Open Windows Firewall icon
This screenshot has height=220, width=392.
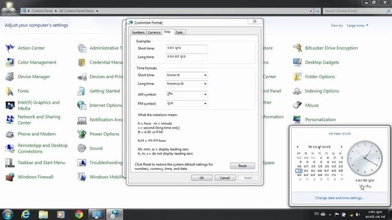(10, 177)
